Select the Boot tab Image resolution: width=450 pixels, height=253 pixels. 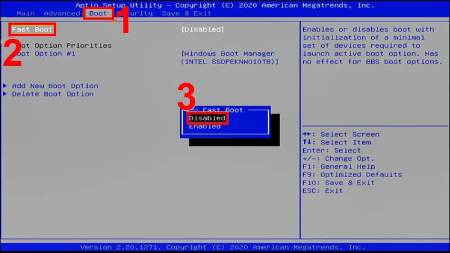pos(98,13)
